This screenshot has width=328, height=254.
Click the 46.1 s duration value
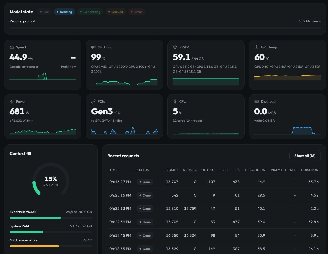(313, 249)
